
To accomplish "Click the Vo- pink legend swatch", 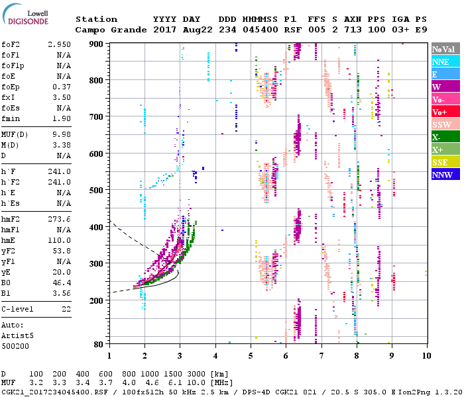I will click(445, 99).
